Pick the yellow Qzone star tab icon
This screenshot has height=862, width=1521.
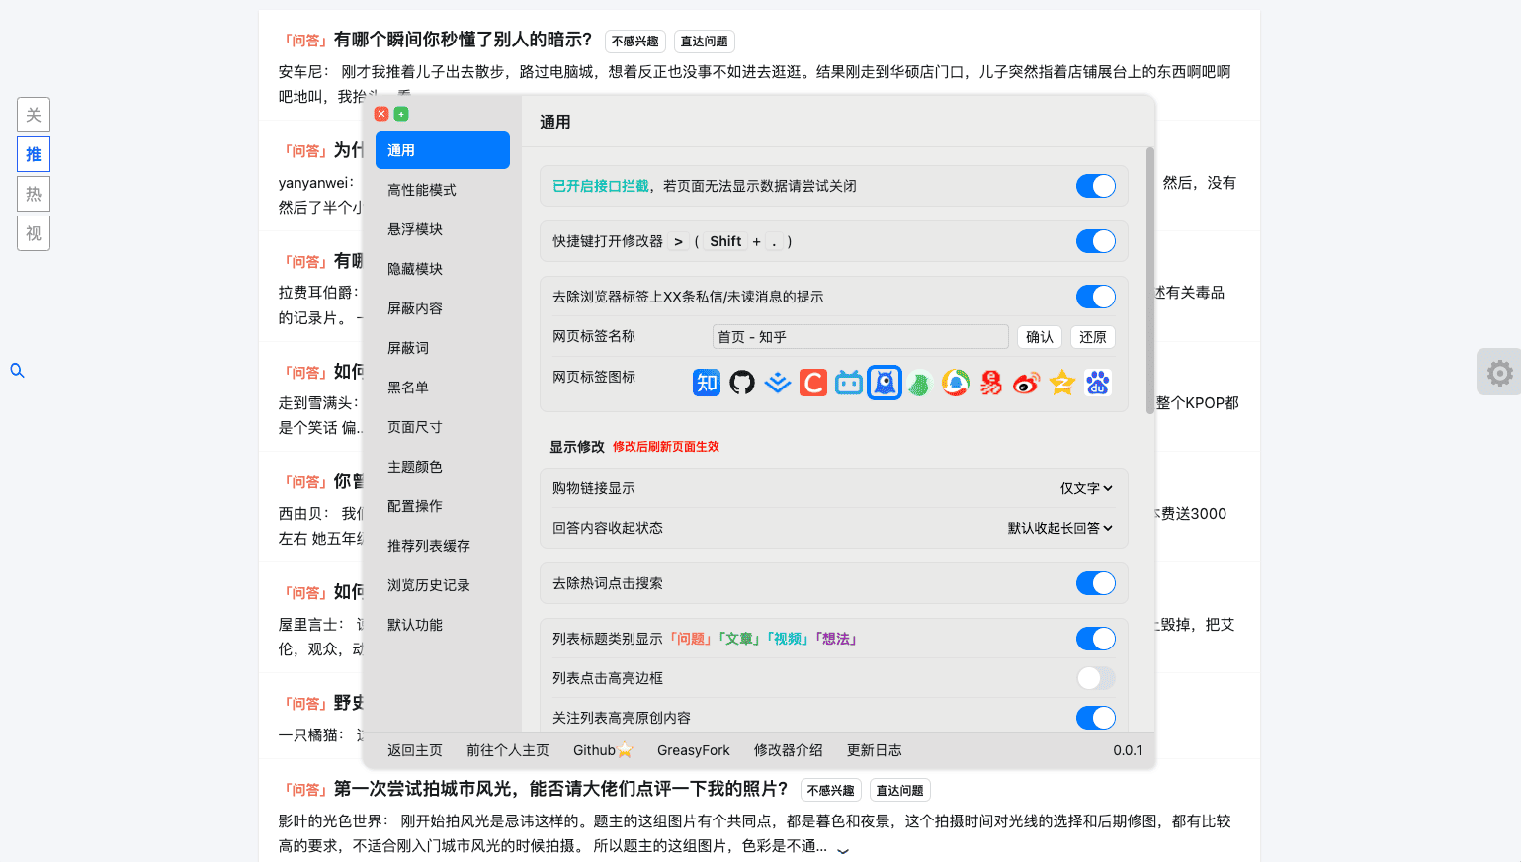pyautogui.click(x=1062, y=383)
